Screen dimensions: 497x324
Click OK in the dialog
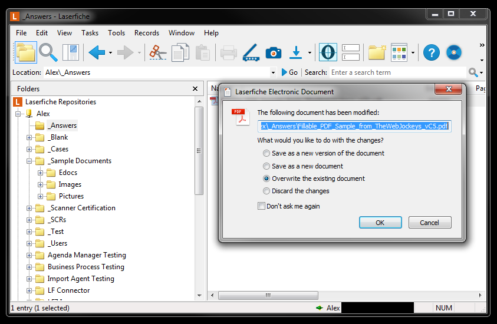(x=380, y=222)
